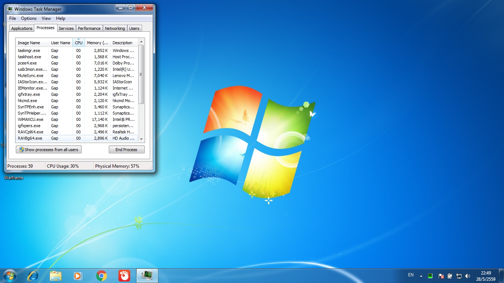The width and height of the screenshot is (504, 283).
Task: Click the Show desktop strip
Action: click(x=501, y=276)
